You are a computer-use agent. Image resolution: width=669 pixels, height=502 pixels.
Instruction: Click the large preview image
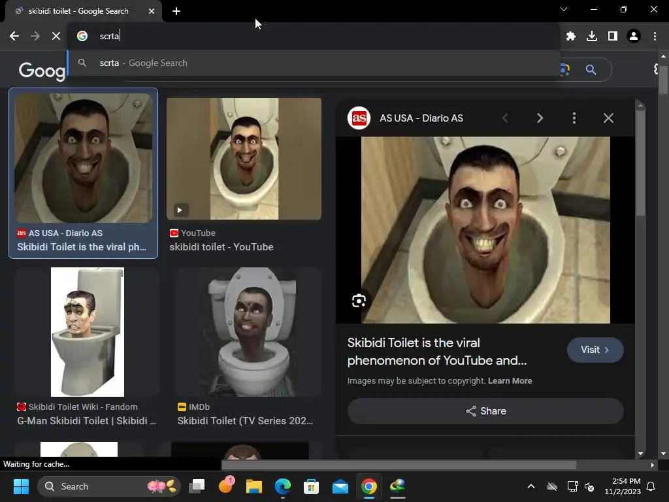click(x=485, y=229)
